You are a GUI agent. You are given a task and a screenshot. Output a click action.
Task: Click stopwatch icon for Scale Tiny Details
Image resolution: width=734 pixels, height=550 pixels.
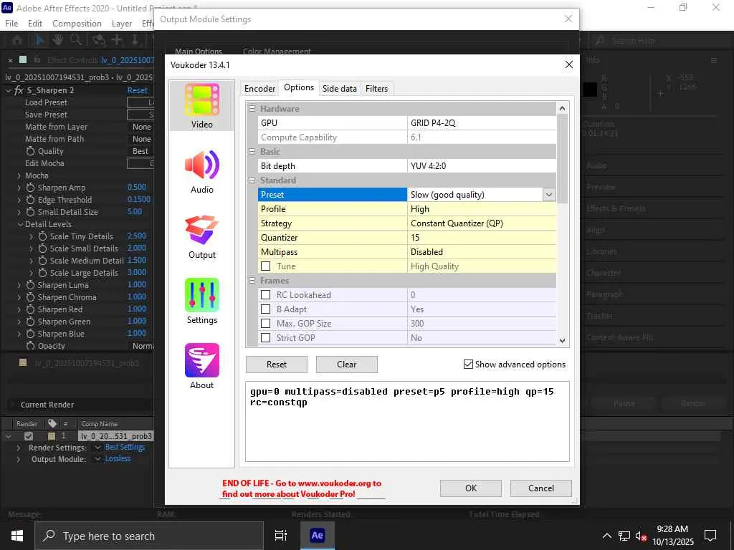point(42,236)
